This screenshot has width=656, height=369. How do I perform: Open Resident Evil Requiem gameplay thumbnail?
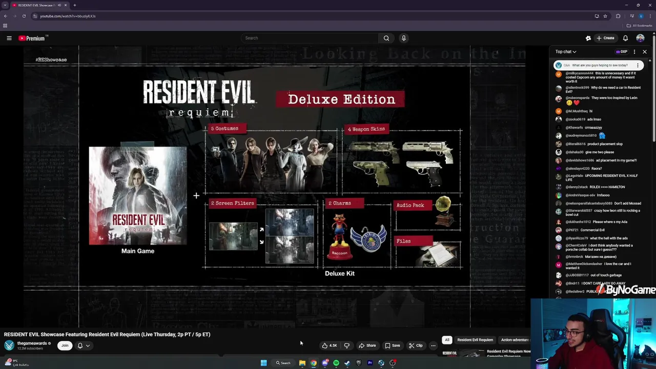(463, 353)
